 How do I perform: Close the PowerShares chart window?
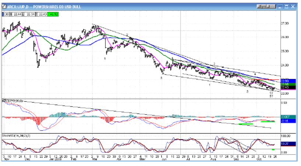293,7
